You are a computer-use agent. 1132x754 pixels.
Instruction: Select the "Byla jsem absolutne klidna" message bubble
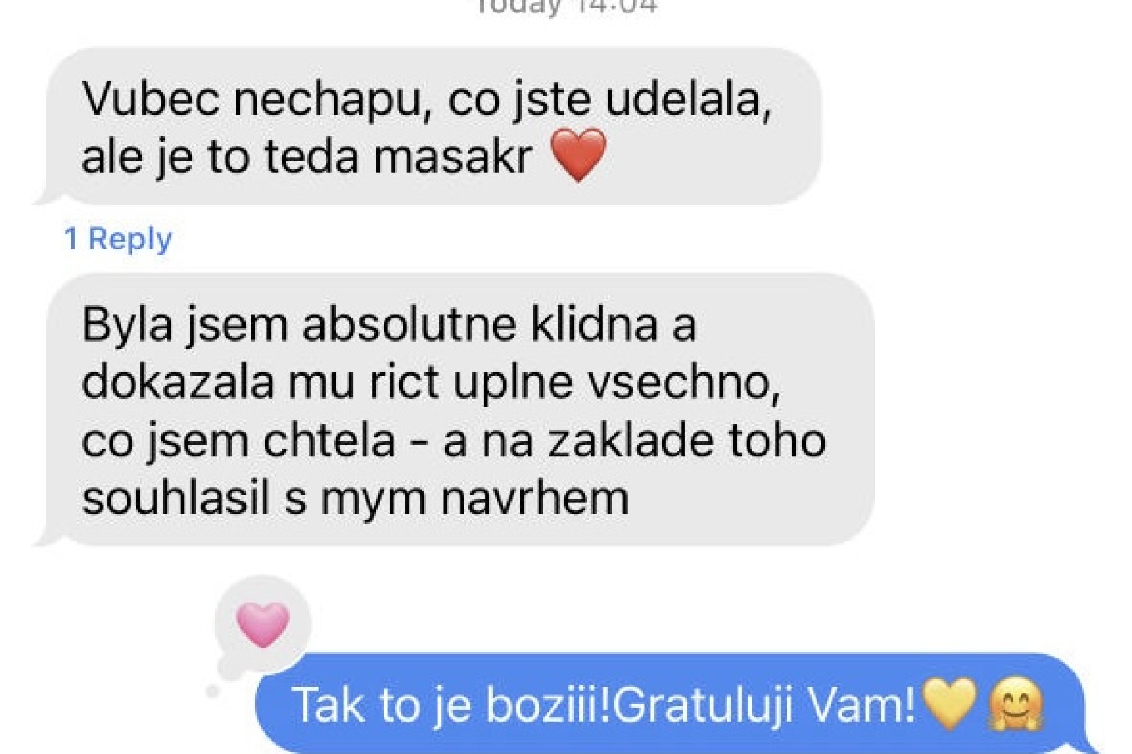tap(459, 409)
